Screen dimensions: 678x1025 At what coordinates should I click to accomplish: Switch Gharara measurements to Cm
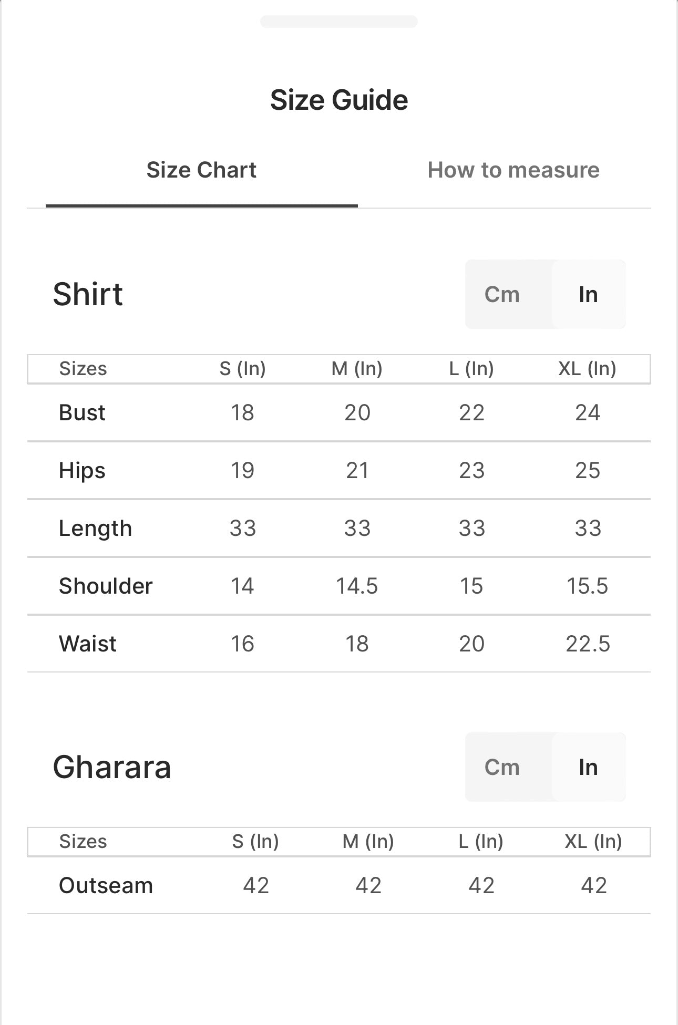pyautogui.click(x=502, y=767)
